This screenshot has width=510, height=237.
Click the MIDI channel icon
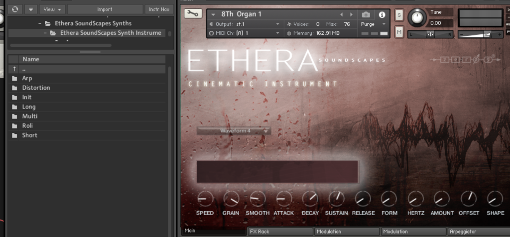coord(211,33)
